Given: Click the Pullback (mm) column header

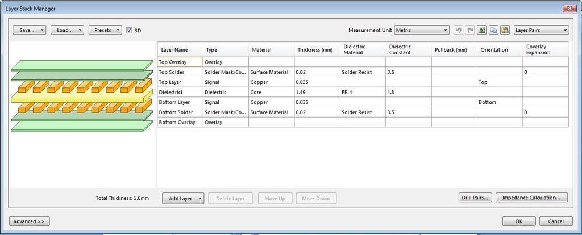Looking at the screenshot, I should 454,50.
